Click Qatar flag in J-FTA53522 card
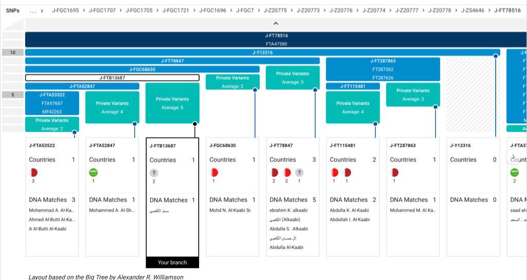This screenshot has width=527, height=280. 33,172
